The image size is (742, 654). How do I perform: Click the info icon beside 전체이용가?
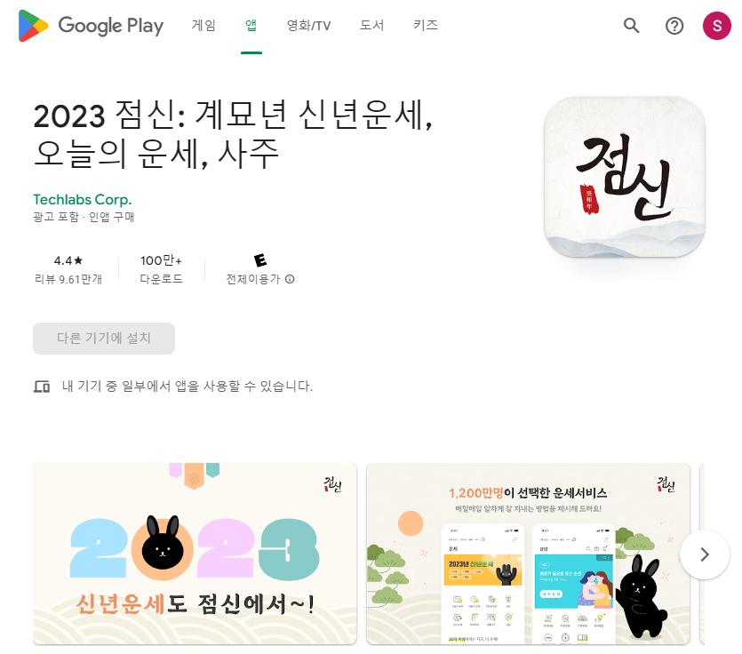tap(290, 279)
